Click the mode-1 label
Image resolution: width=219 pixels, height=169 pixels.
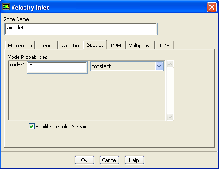point(17,64)
